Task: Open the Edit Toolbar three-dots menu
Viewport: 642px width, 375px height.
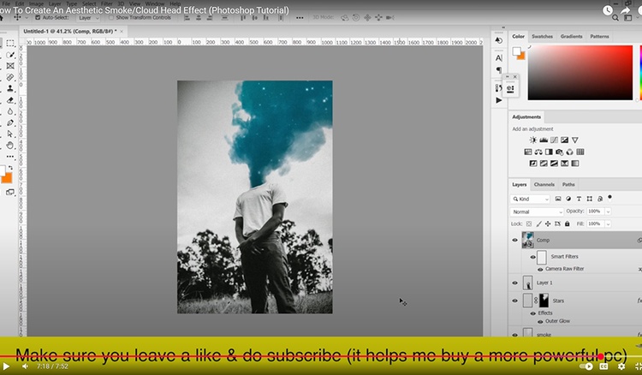Action: tap(10, 157)
